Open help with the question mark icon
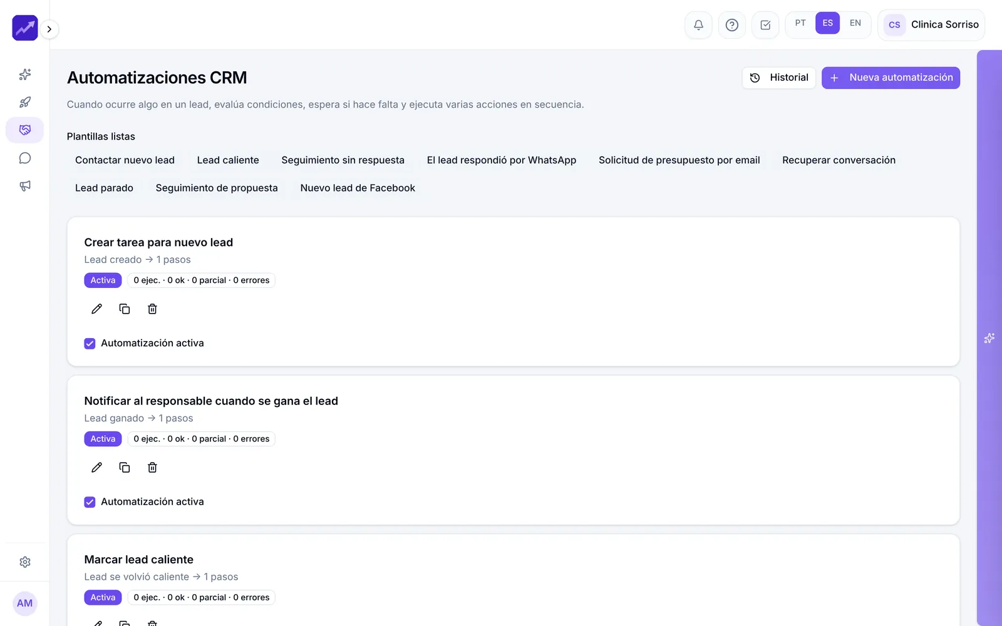1002x626 pixels. (x=731, y=25)
